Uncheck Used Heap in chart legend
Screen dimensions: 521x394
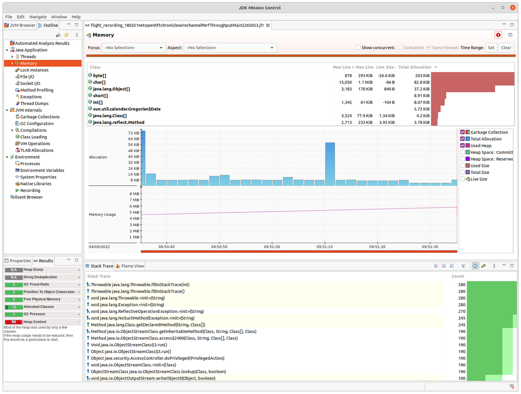pos(463,146)
